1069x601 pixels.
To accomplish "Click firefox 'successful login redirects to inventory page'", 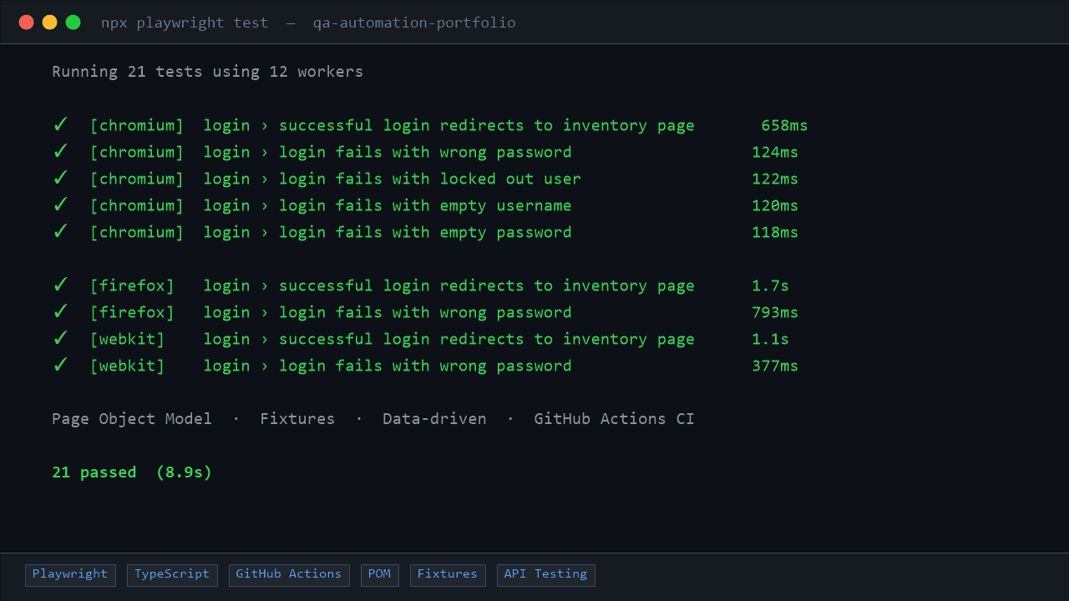I will [x=487, y=285].
